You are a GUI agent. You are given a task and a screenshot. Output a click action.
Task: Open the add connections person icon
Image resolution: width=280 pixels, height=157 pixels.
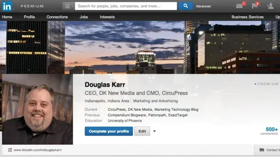270,6
